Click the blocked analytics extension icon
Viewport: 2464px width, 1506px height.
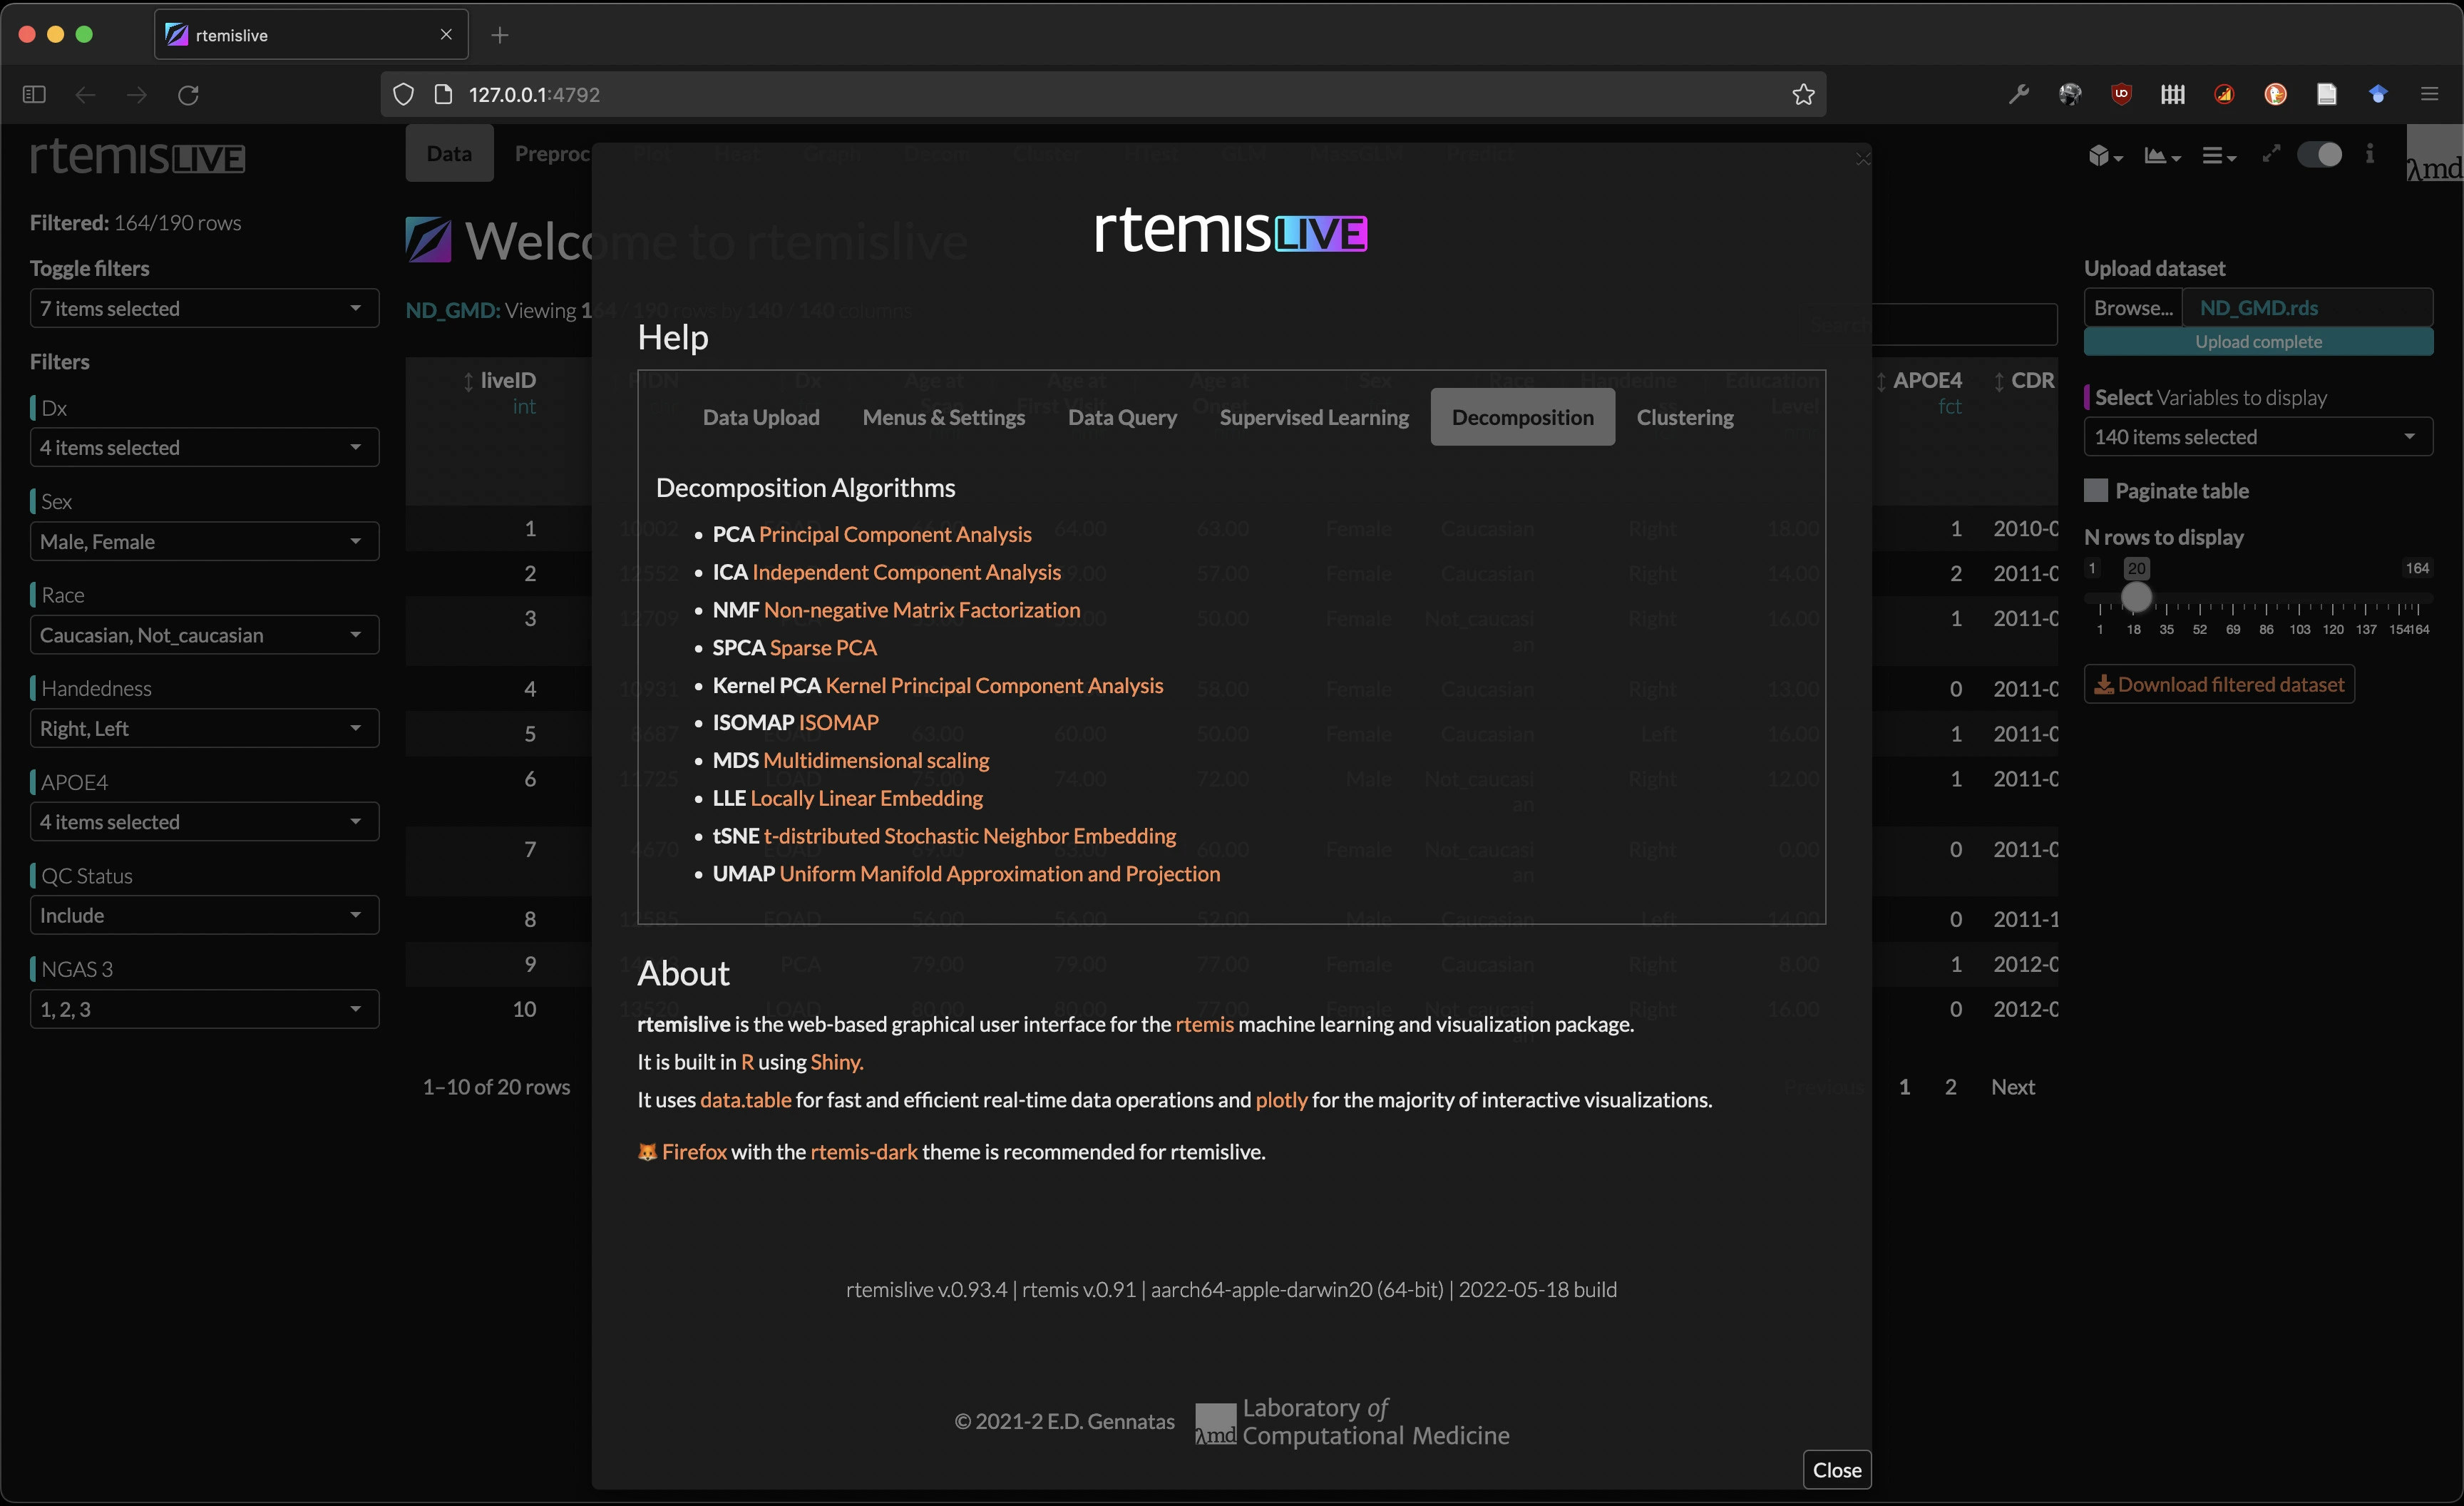click(x=2224, y=94)
